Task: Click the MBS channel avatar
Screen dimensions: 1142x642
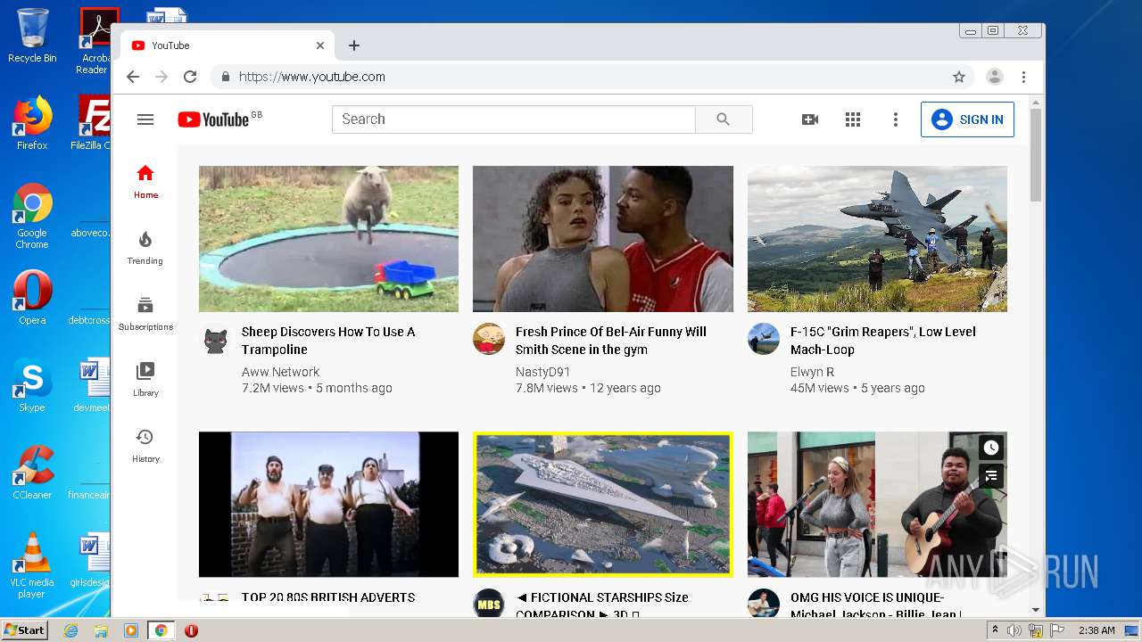Action: [489, 604]
